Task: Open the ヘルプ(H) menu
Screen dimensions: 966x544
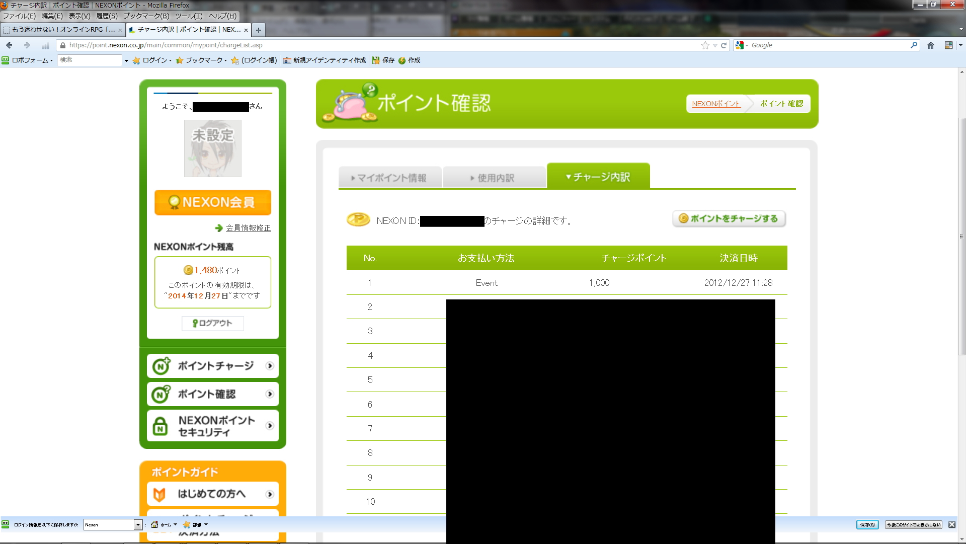Action: point(222,16)
